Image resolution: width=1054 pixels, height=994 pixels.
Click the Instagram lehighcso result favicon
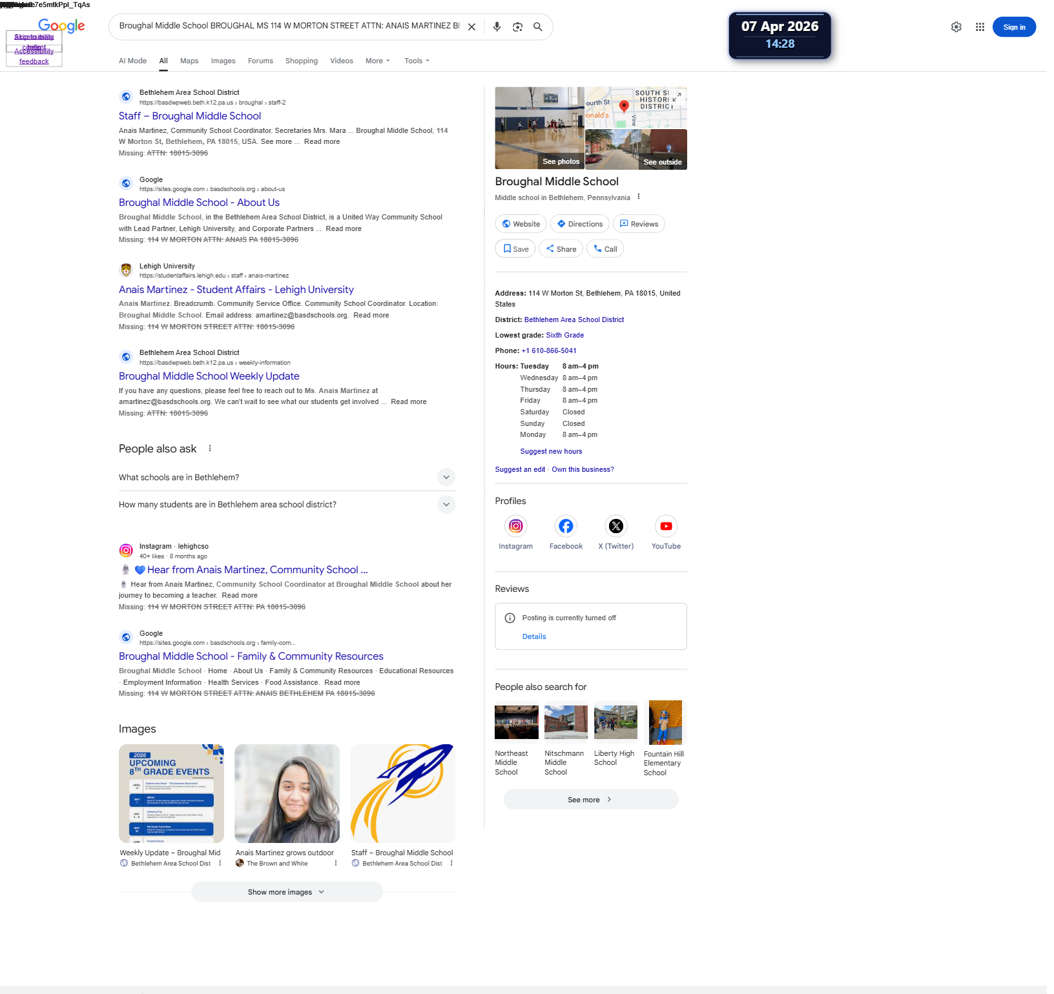click(126, 551)
